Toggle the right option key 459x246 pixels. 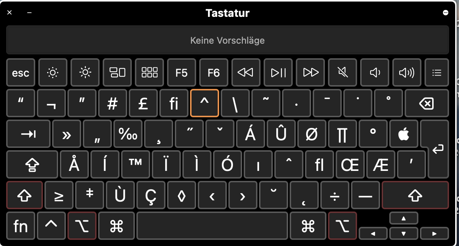[343, 226]
